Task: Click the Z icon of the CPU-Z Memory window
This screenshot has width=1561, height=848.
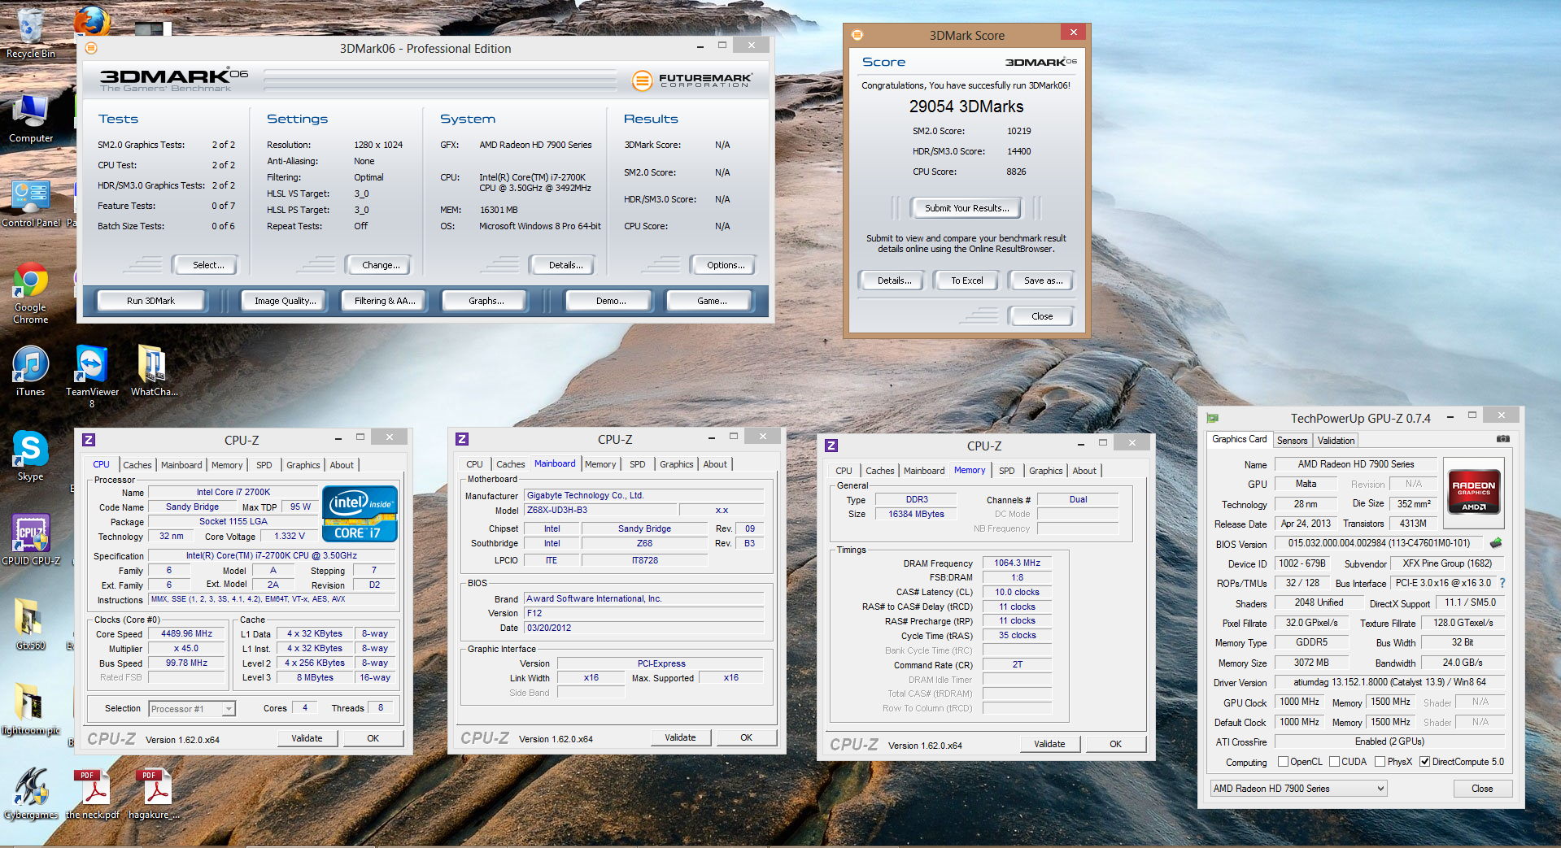Action: (831, 446)
